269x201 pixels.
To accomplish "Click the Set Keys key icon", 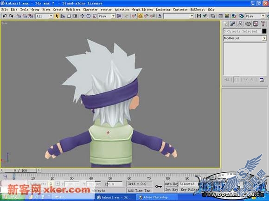I will click(158, 186).
